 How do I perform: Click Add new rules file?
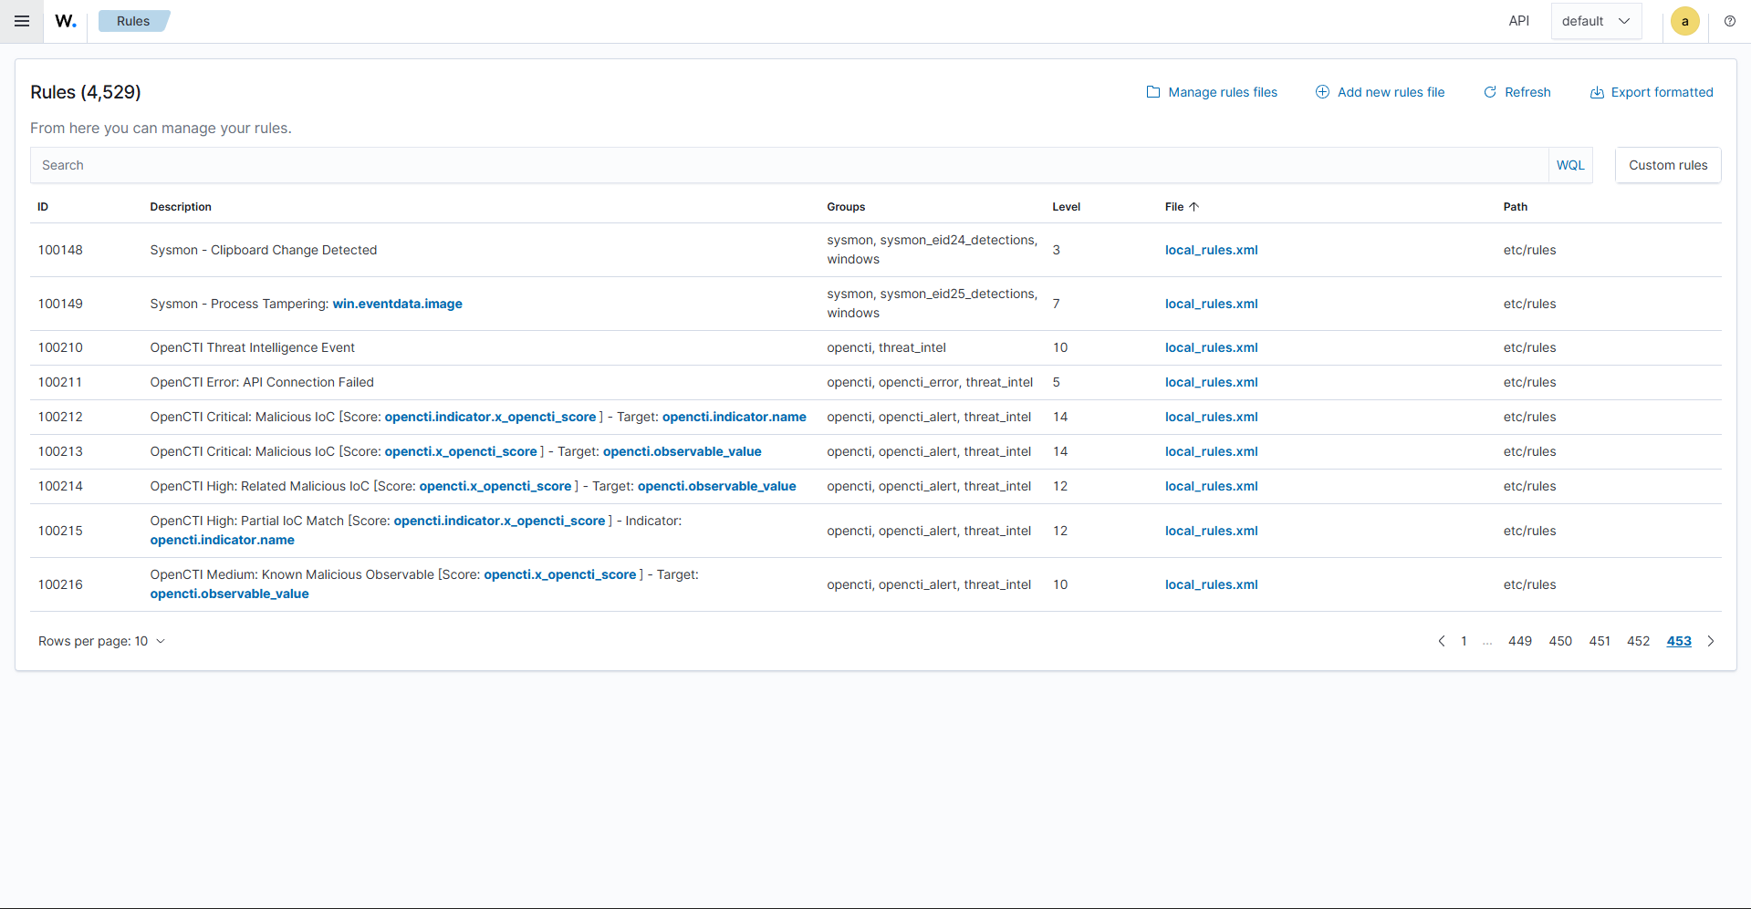tap(1380, 92)
